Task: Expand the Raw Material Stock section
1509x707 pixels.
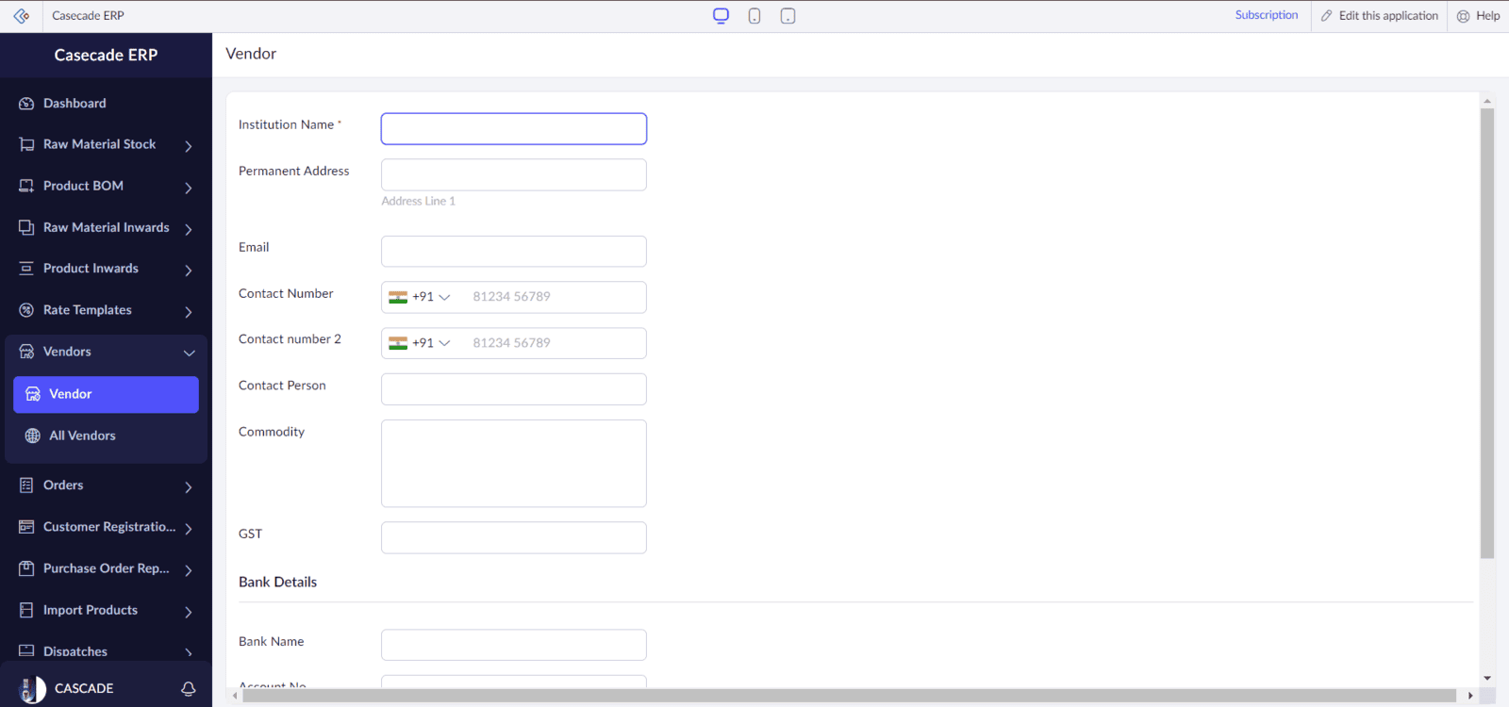Action: coord(189,146)
